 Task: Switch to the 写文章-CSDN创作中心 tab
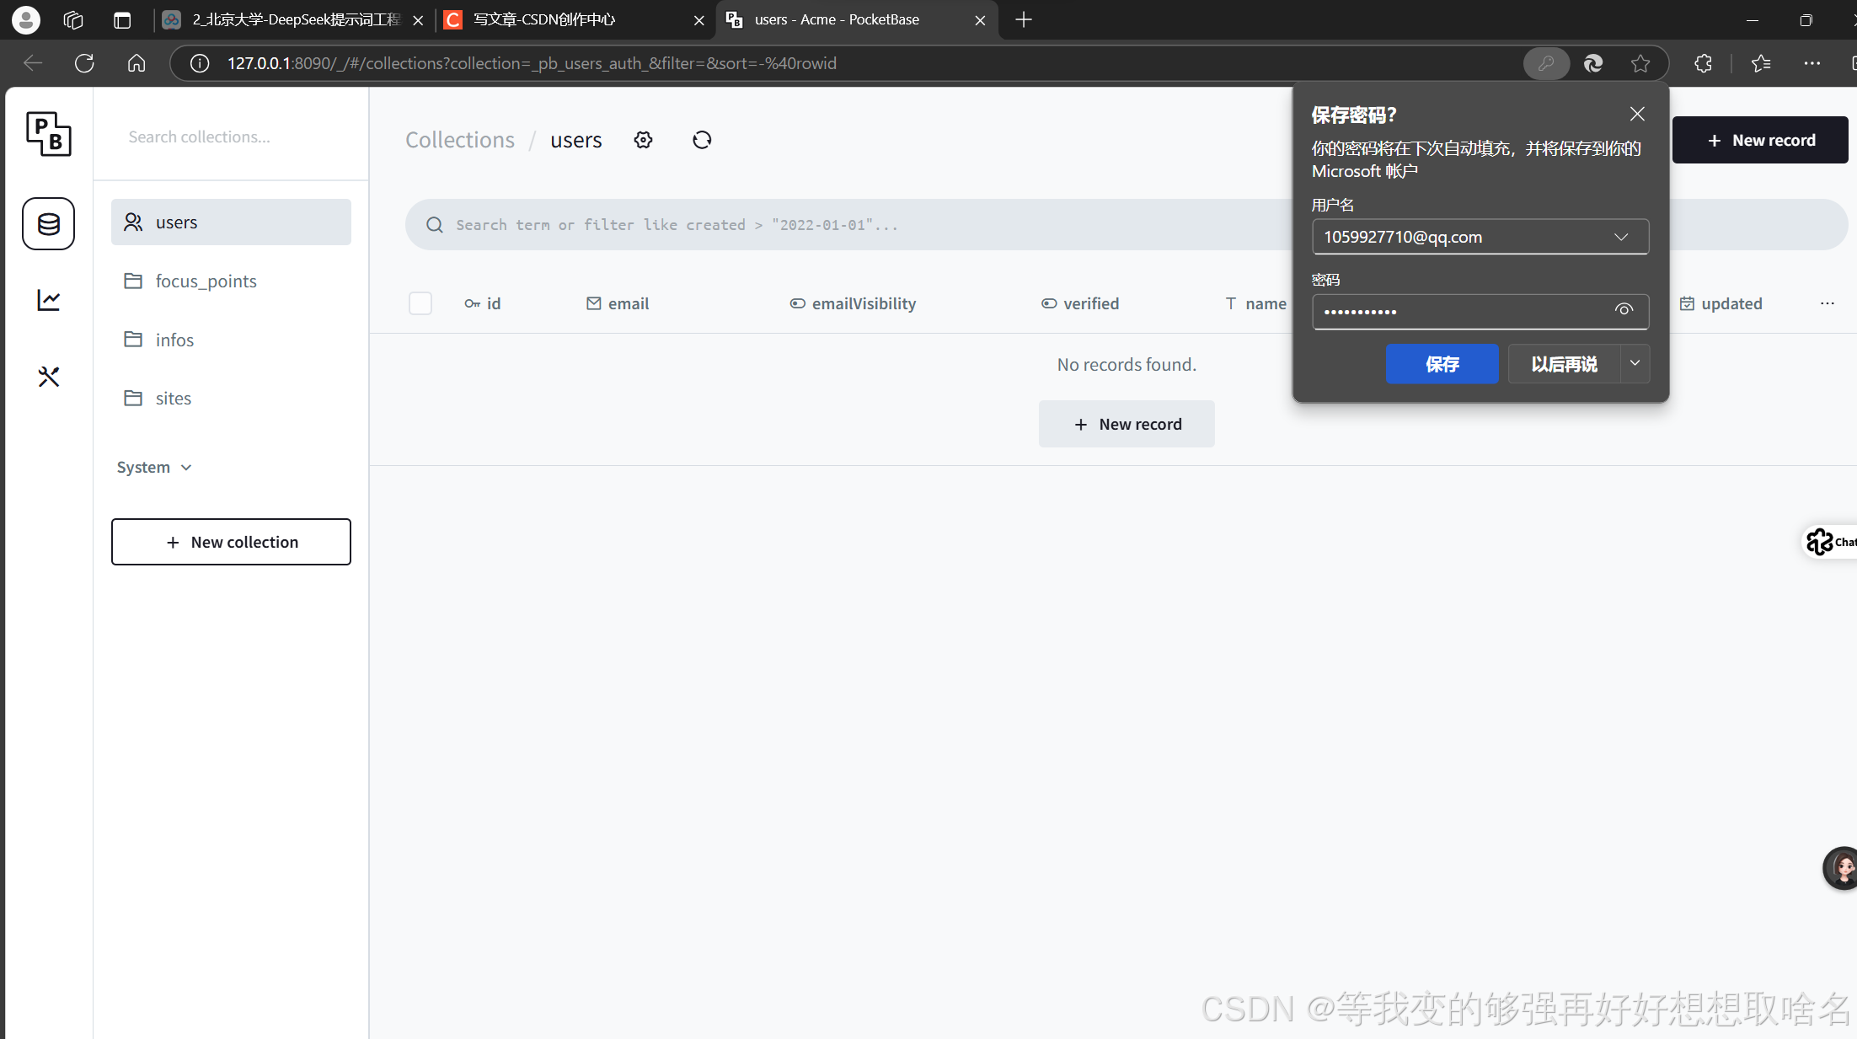click(x=543, y=19)
